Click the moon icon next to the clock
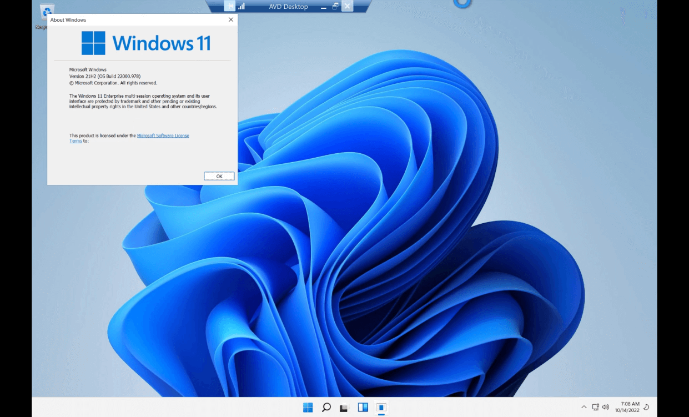Image resolution: width=689 pixels, height=417 pixels. (647, 407)
